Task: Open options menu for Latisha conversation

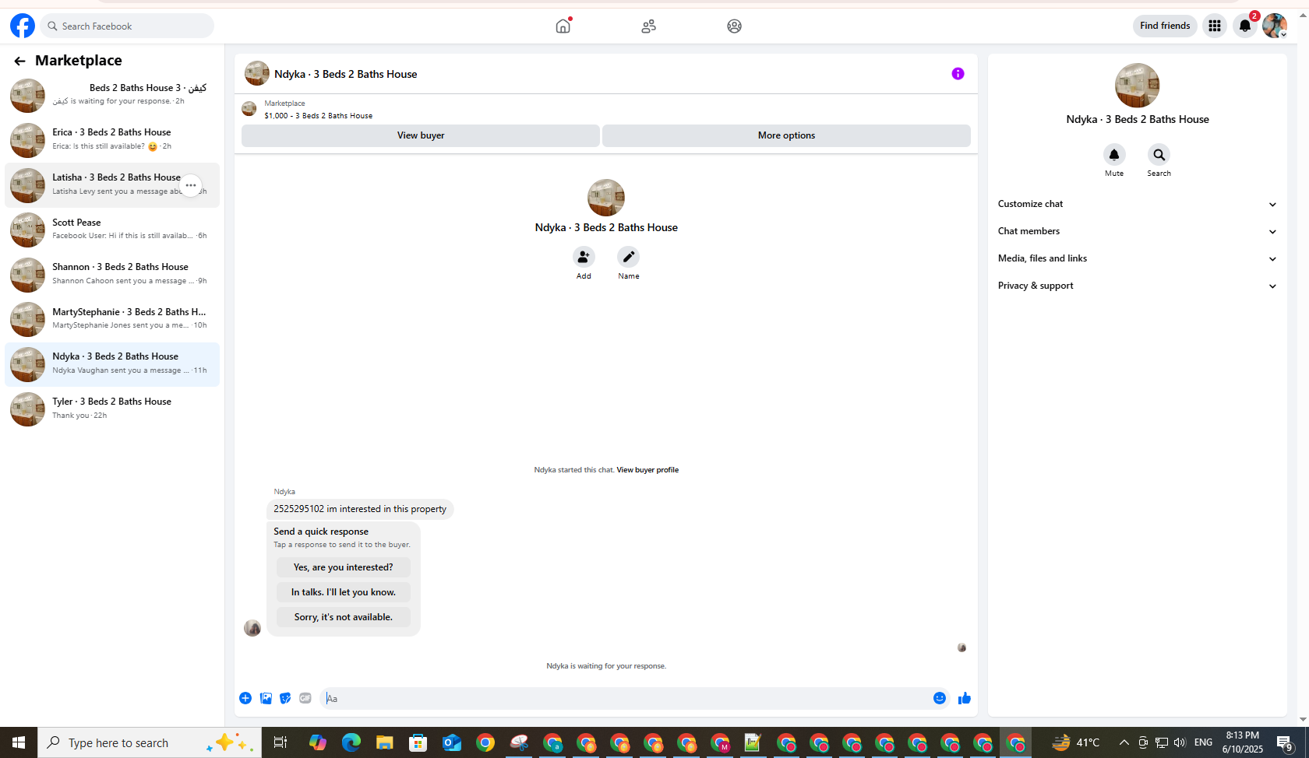Action: click(x=191, y=185)
